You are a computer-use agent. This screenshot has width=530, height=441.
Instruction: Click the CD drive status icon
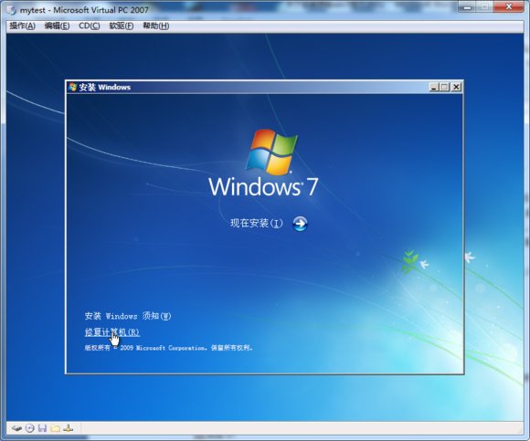coord(30,428)
